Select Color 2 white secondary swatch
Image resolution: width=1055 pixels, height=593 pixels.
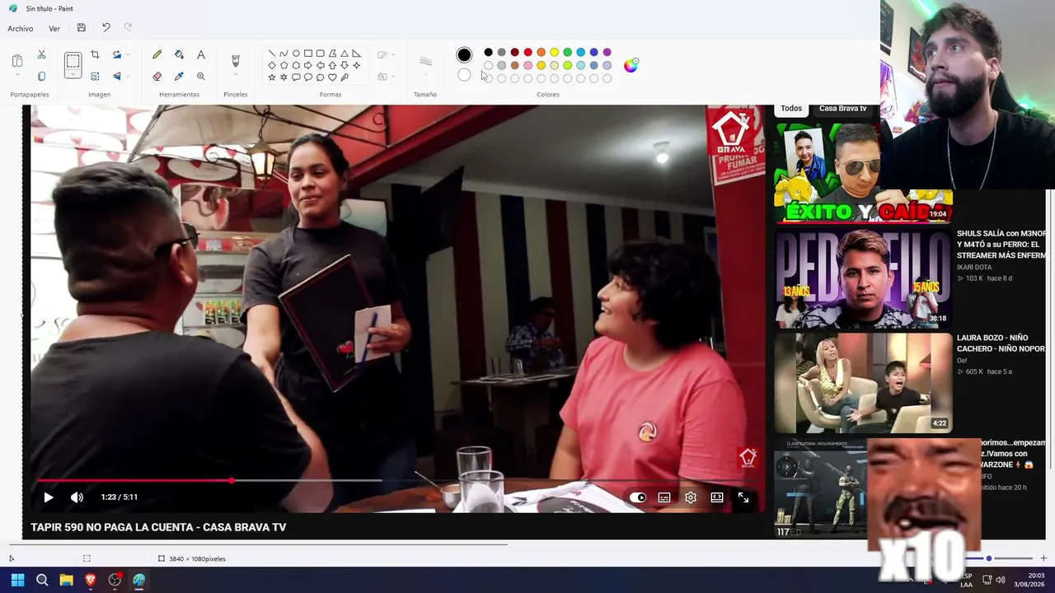click(464, 75)
